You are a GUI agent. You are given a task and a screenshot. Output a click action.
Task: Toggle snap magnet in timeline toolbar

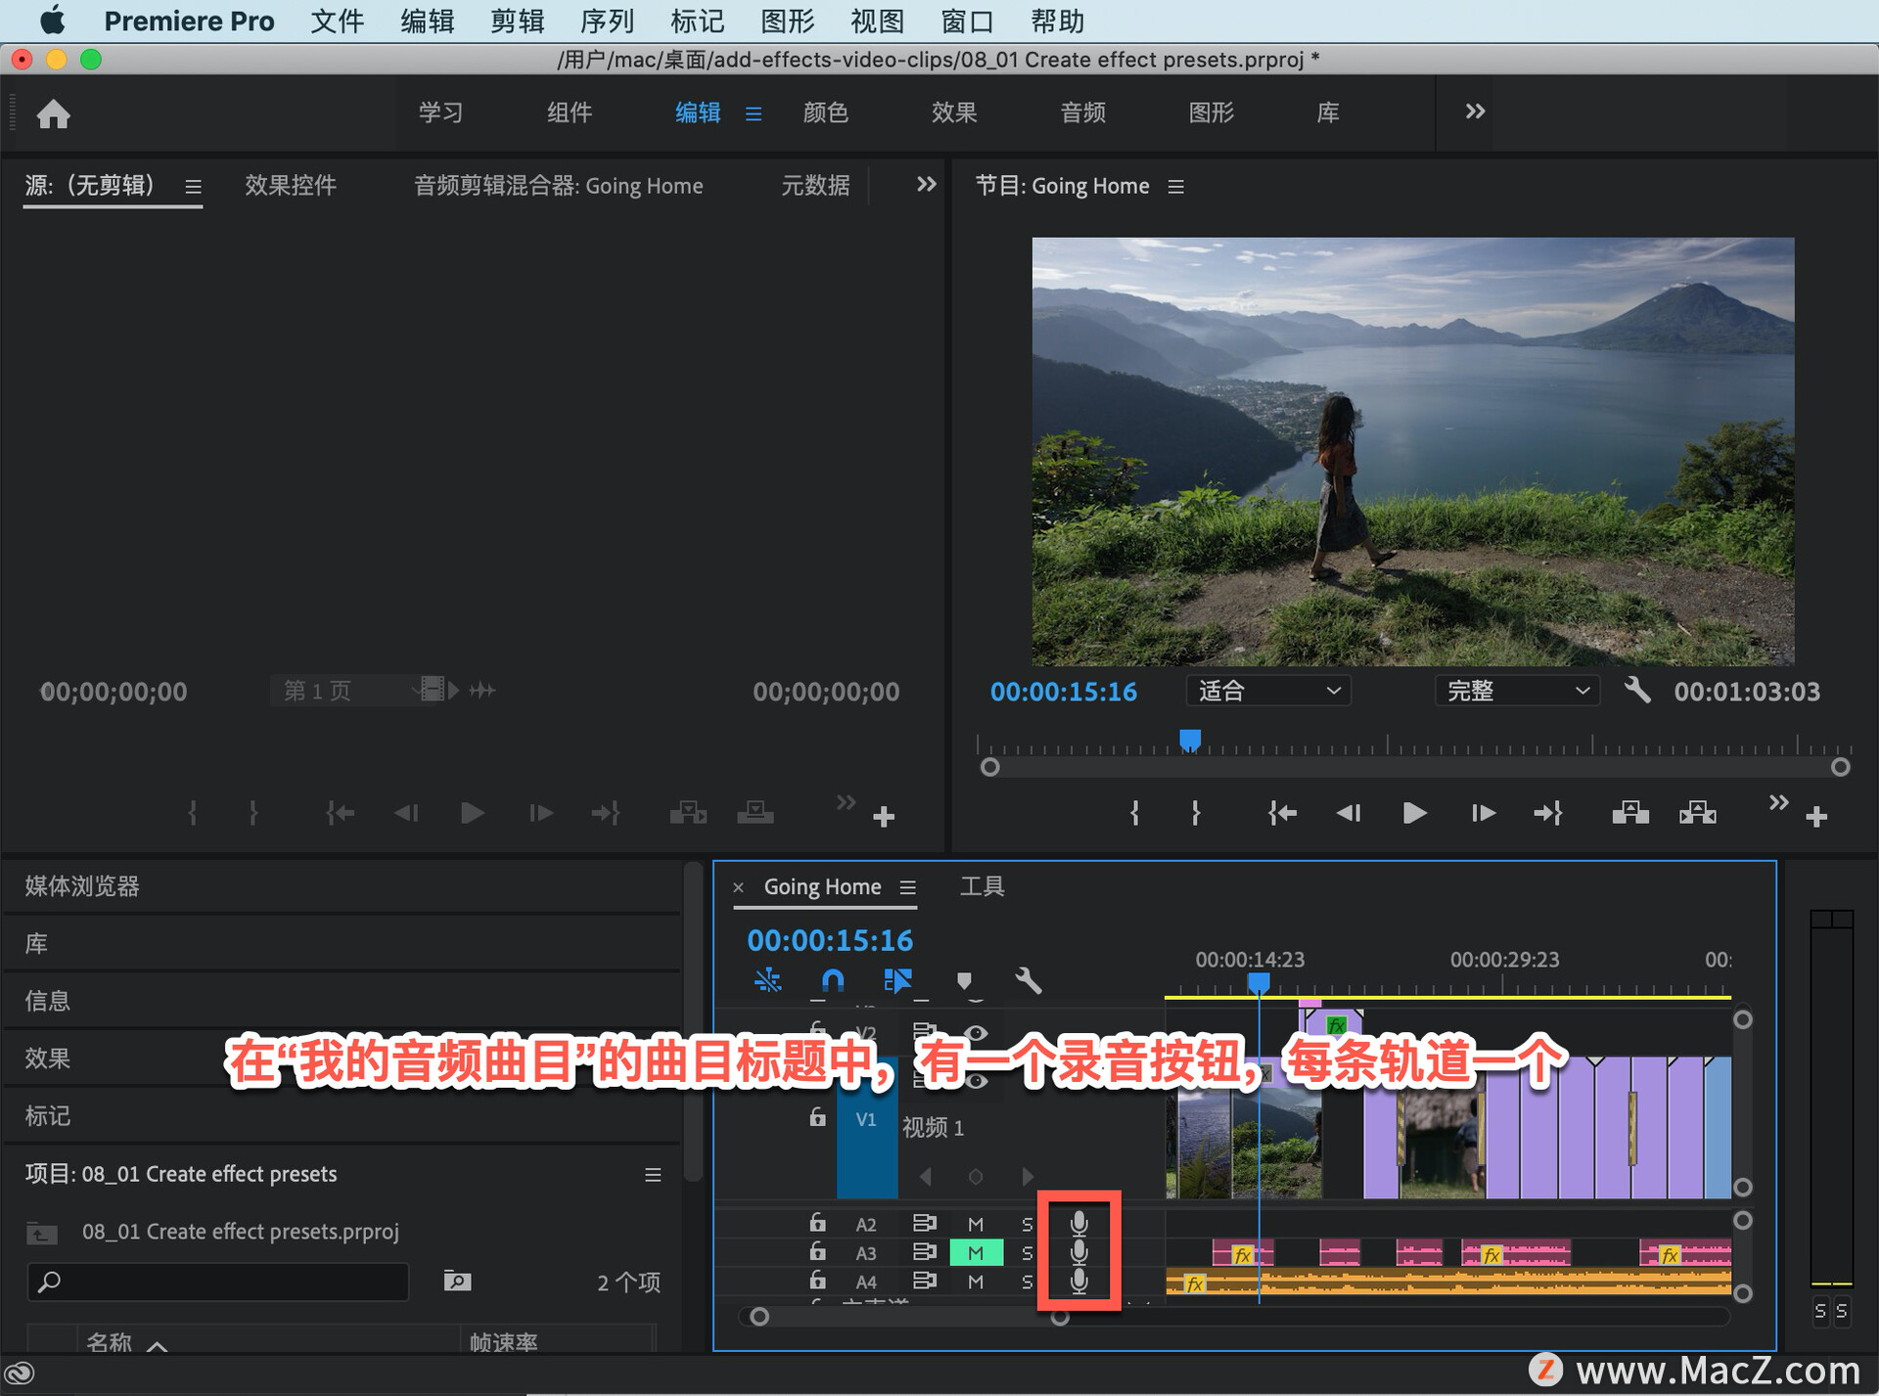[832, 980]
